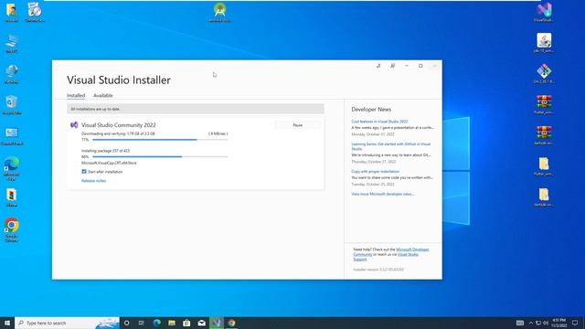Open Task View from the taskbar

pos(142,323)
